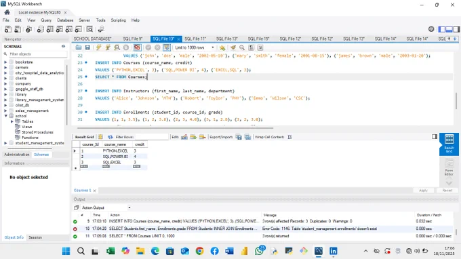Click the insert new row icon in the result toolbar
461x259 pixels.
pos(193,137)
